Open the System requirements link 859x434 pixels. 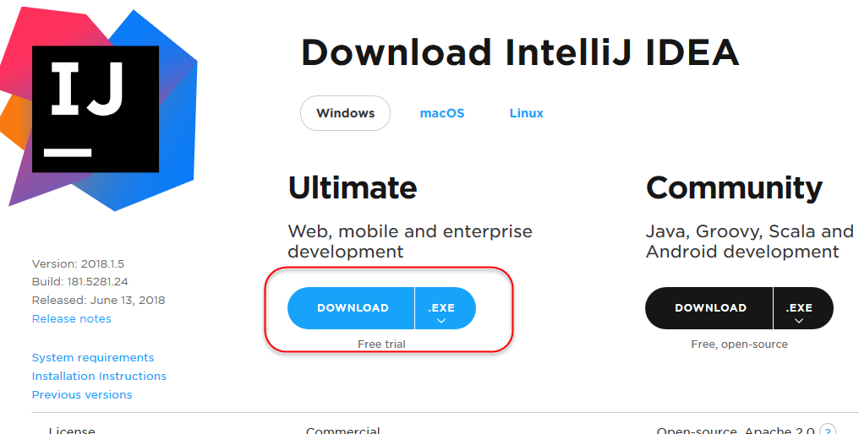point(93,357)
